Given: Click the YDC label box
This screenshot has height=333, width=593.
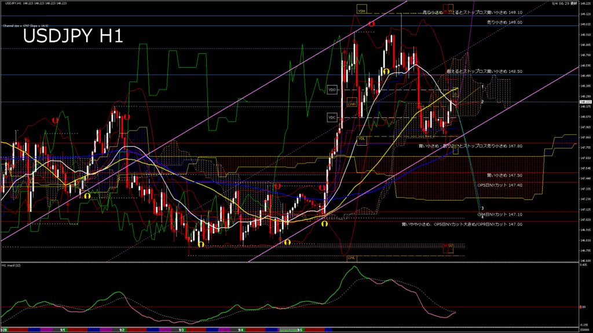Looking at the screenshot, I should (x=332, y=117).
